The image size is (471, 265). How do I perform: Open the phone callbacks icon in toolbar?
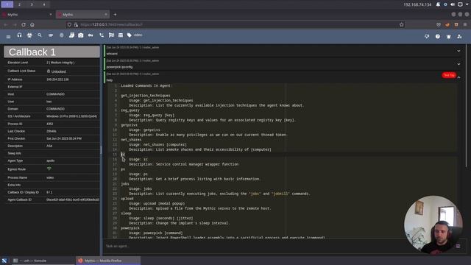pos(102,35)
